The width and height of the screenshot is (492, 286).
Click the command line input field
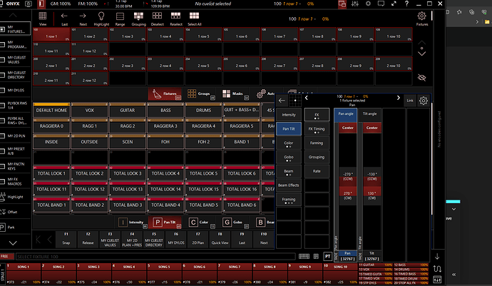pos(155,257)
